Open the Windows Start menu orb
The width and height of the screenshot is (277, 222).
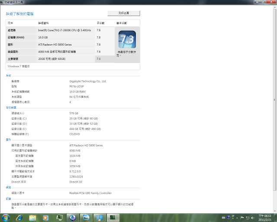coord(6,218)
